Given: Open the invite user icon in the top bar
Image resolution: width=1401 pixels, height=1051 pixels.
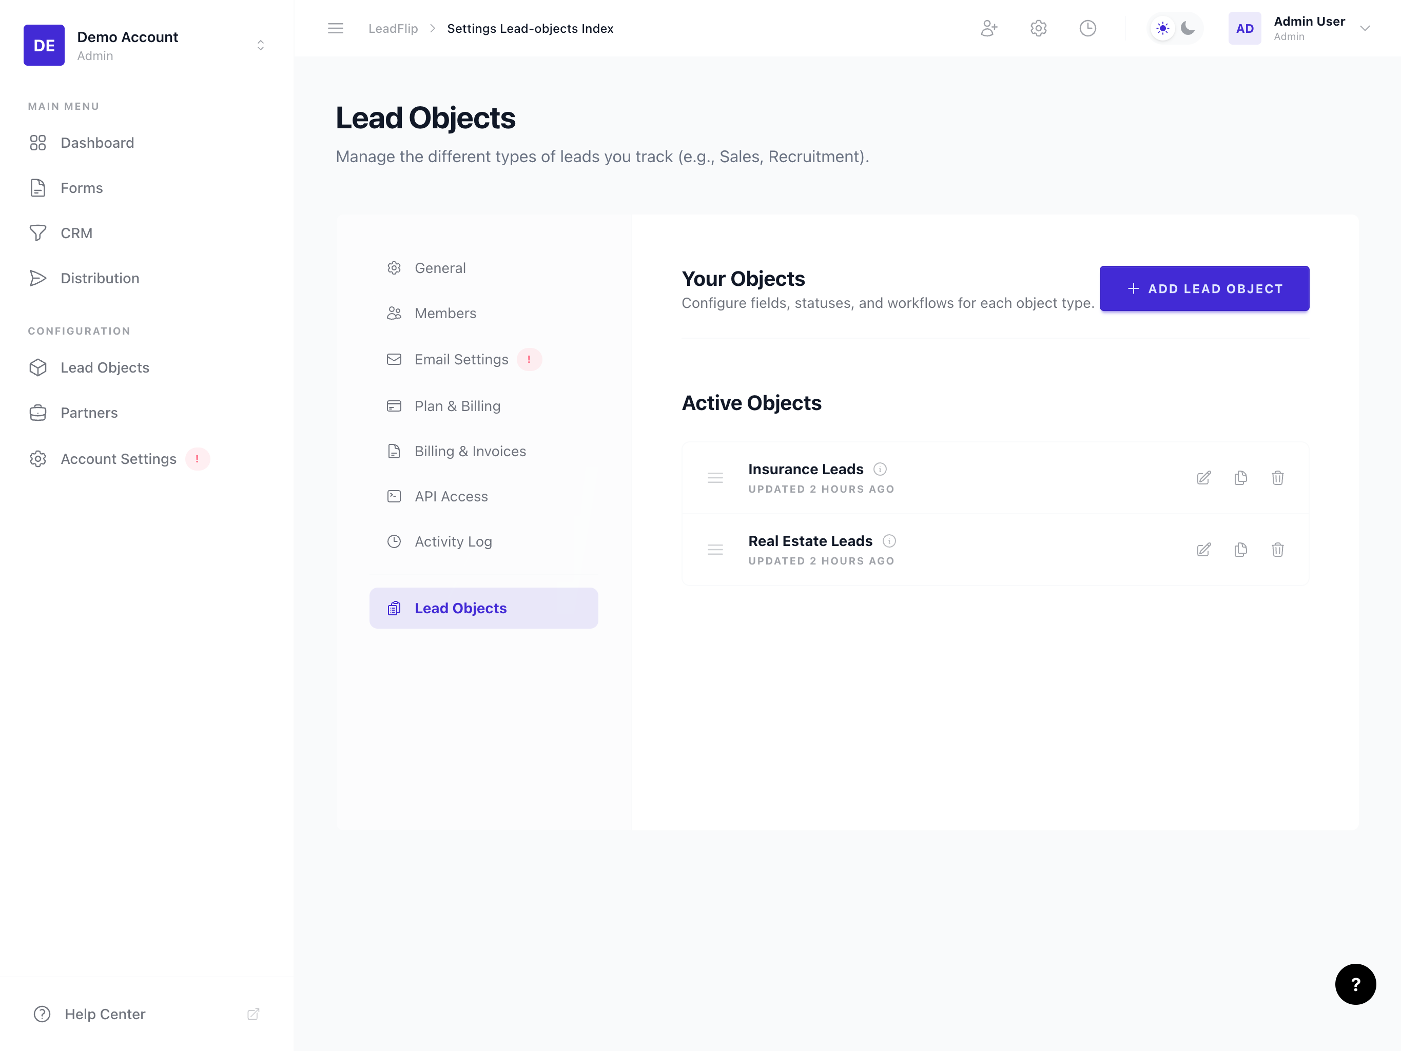Looking at the screenshot, I should tap(989, 28).
